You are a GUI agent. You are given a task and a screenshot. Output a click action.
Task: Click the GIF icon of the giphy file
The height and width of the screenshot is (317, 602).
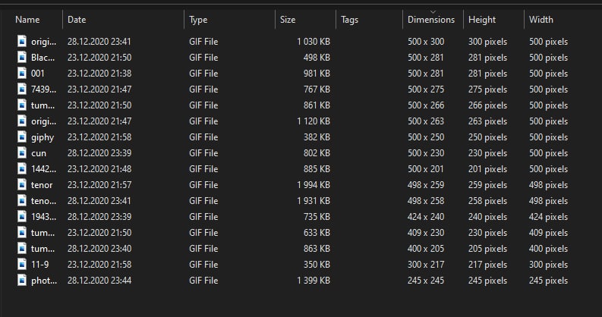(22, 137)
